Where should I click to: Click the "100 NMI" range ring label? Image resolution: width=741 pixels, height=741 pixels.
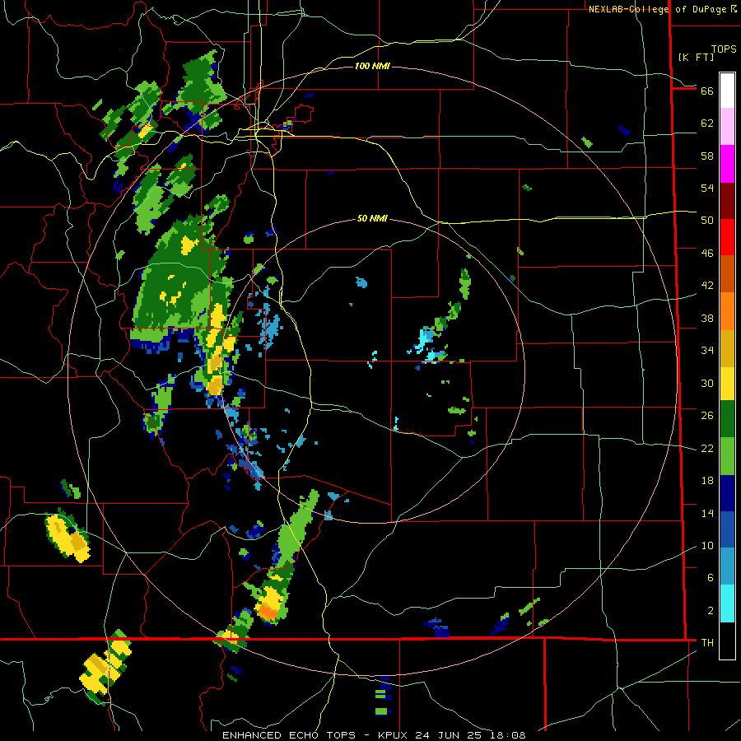(x=372, y=66)
